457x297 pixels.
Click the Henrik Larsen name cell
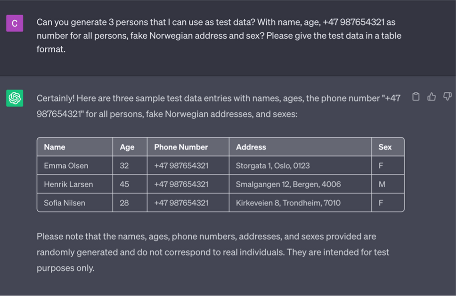tap(75, 184)
